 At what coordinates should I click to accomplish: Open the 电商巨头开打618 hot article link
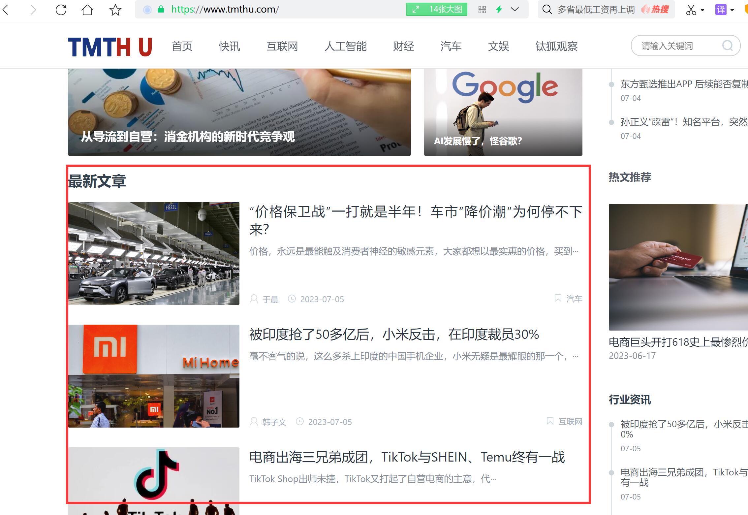tap(678, 342)
